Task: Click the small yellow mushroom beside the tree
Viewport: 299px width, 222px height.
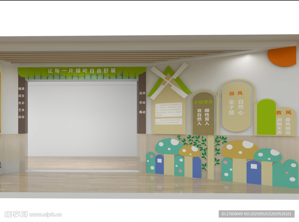Action: pyautogui.click(x=189, y=151)
